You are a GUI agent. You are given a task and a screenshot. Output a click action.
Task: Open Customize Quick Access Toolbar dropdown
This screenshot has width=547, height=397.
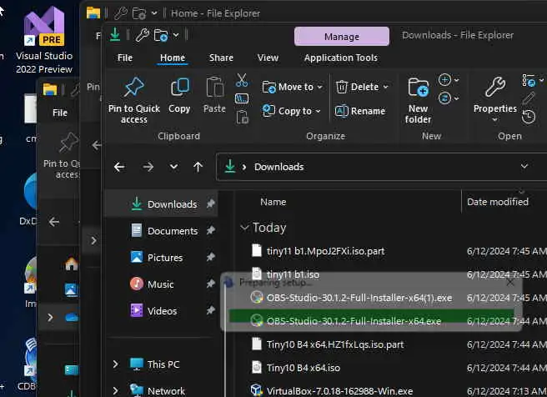pos(176,35)
